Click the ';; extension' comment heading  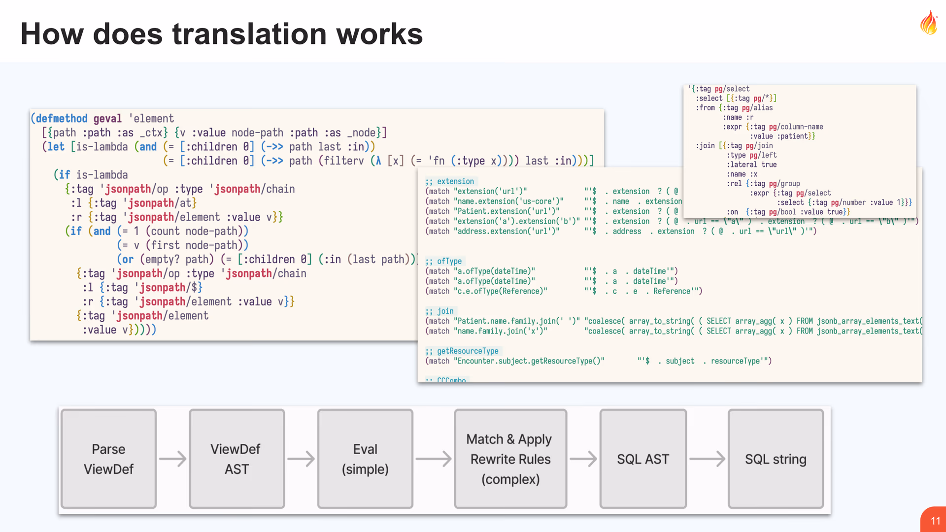click(x=450, y=181)
